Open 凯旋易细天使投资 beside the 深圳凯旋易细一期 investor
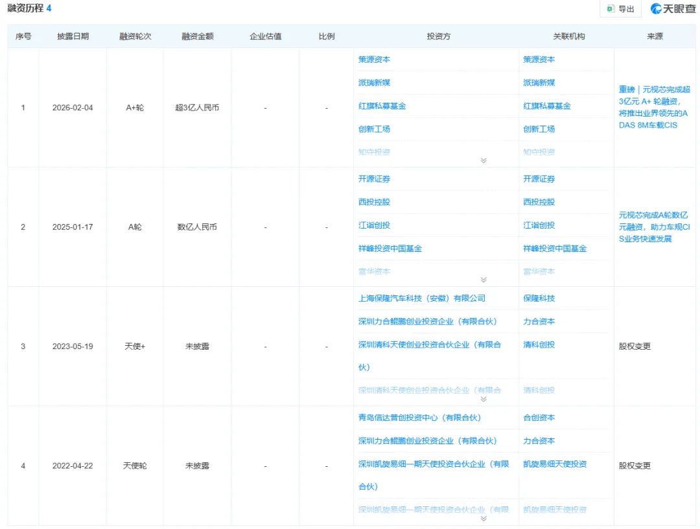This screenshot has height=529, width=700. tap(555, 464)
